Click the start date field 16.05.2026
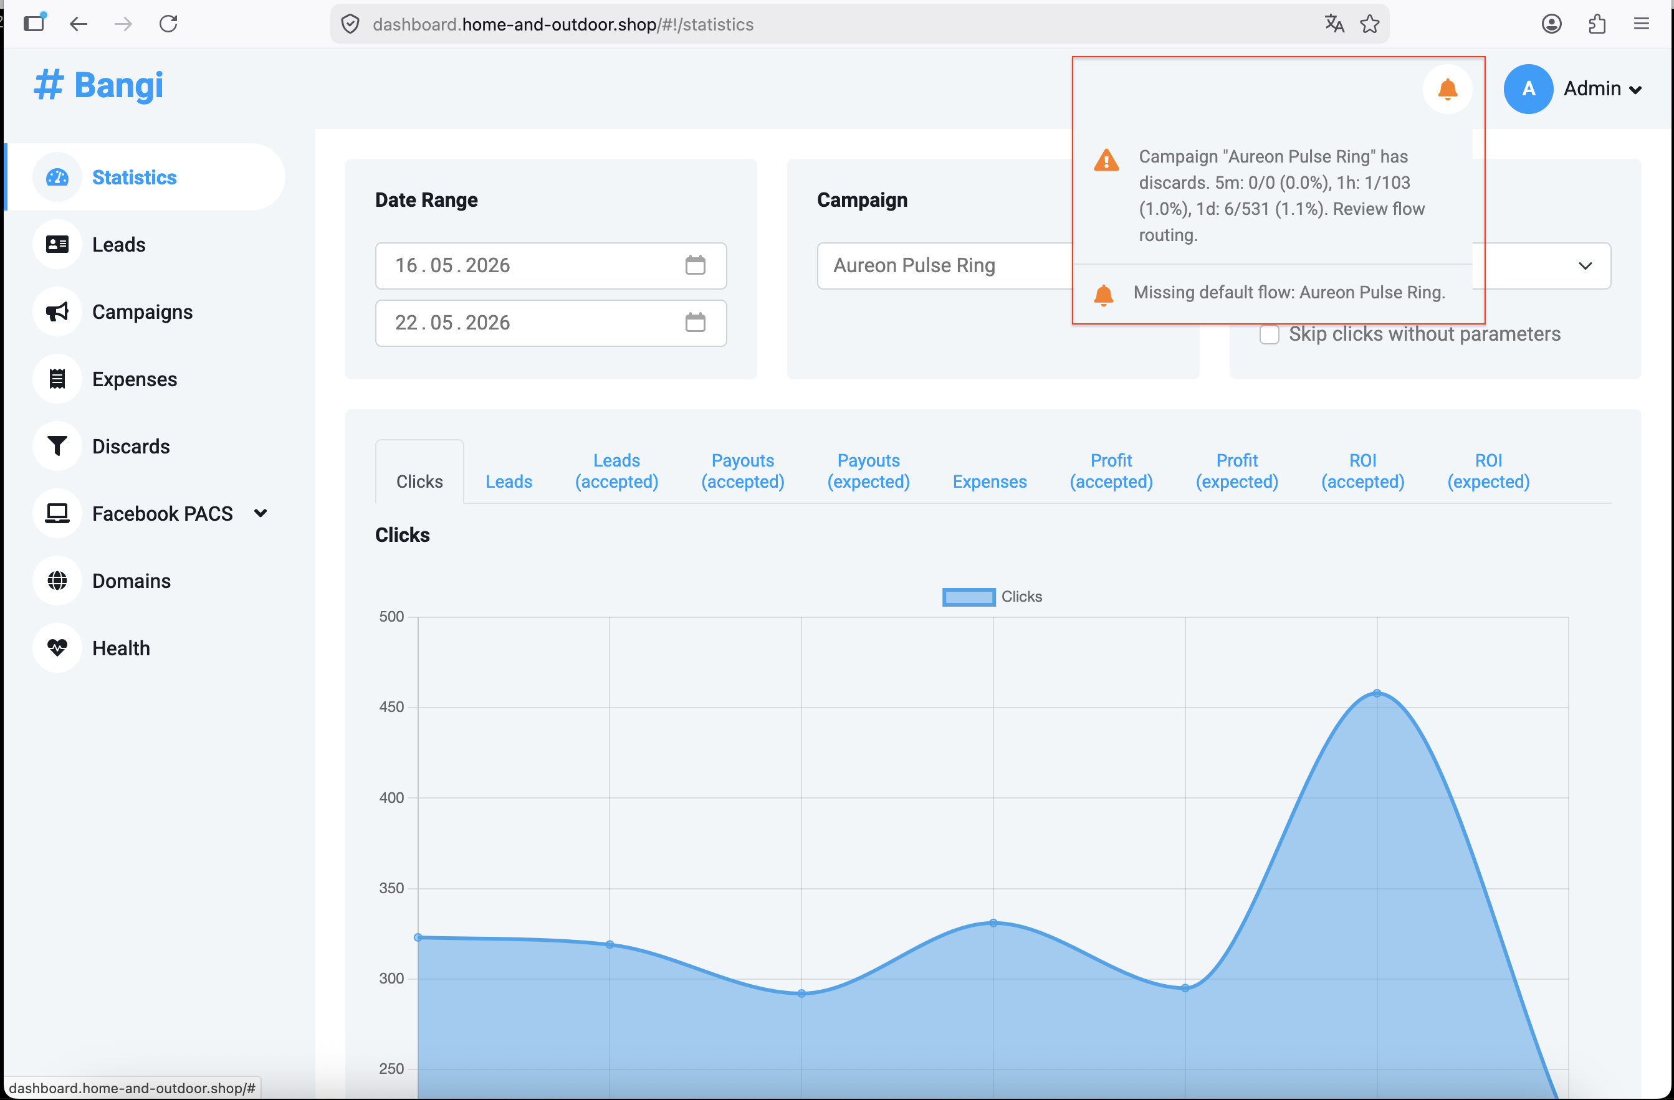Viewport: 1674px width, 1100px height. (551, 266)
